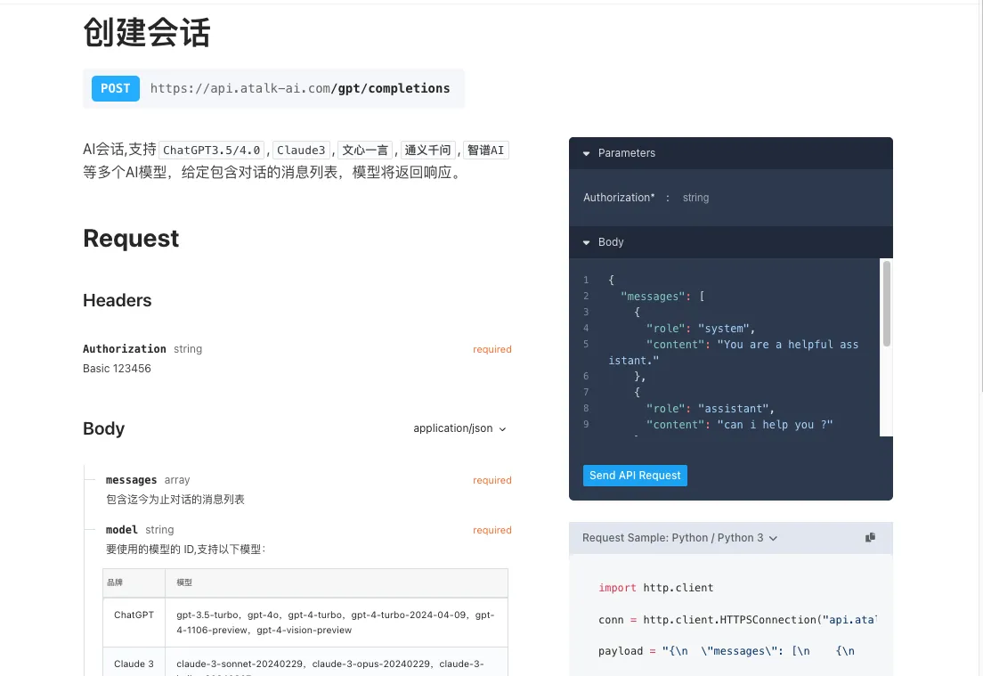The image size is (983, 676).
Task: Click the blue POST method badge
Action: tap(115, 88)
